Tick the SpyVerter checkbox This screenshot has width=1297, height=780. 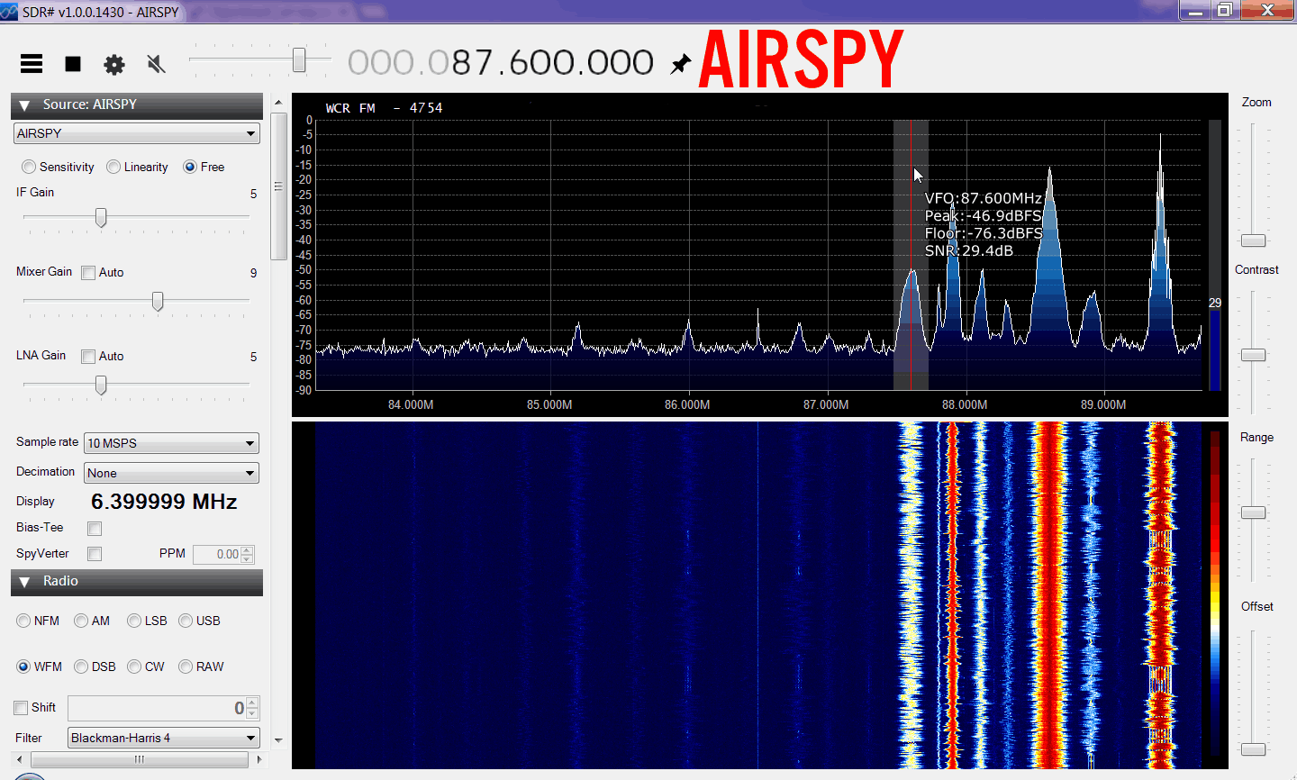[95, 554]
